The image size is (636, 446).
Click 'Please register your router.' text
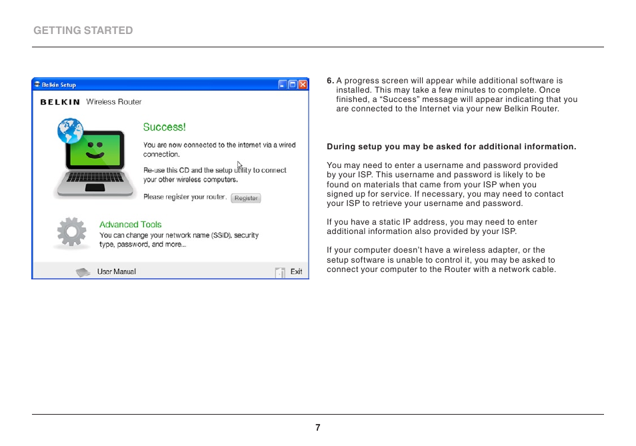click(185, 197)
